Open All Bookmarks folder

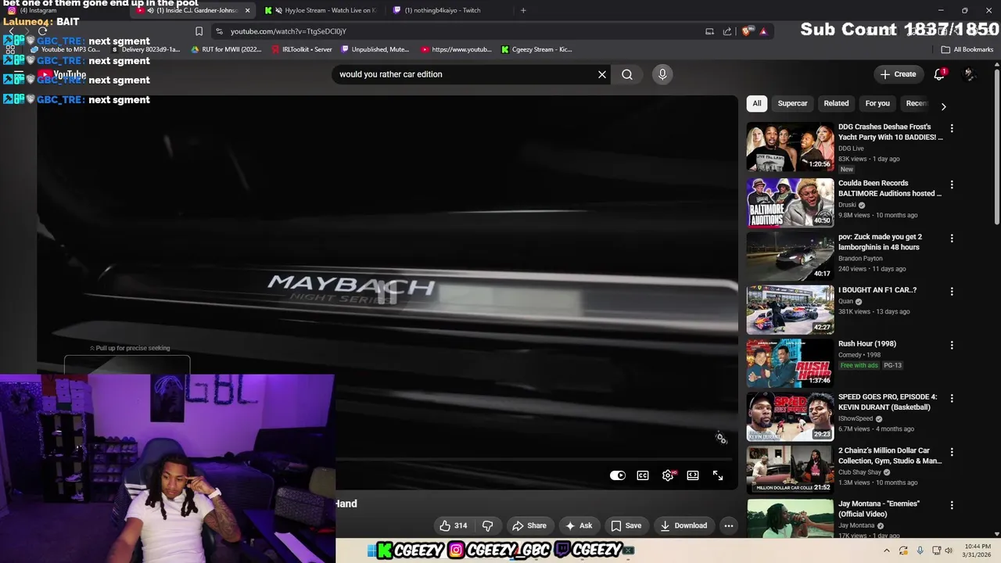[967, 49]
